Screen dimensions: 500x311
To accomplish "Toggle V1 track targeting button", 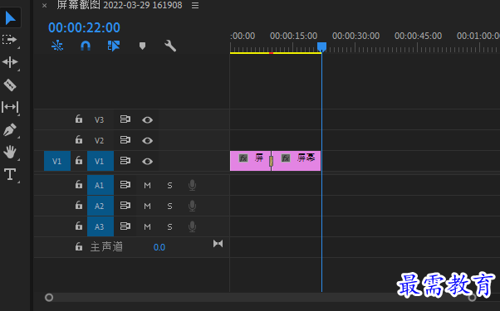I will [x=100, y=161].
